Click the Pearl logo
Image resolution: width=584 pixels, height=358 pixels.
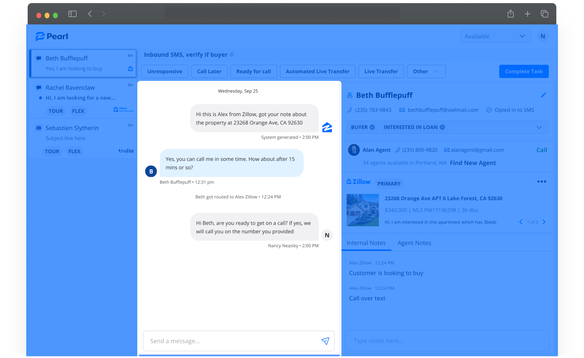coord(52,36)
